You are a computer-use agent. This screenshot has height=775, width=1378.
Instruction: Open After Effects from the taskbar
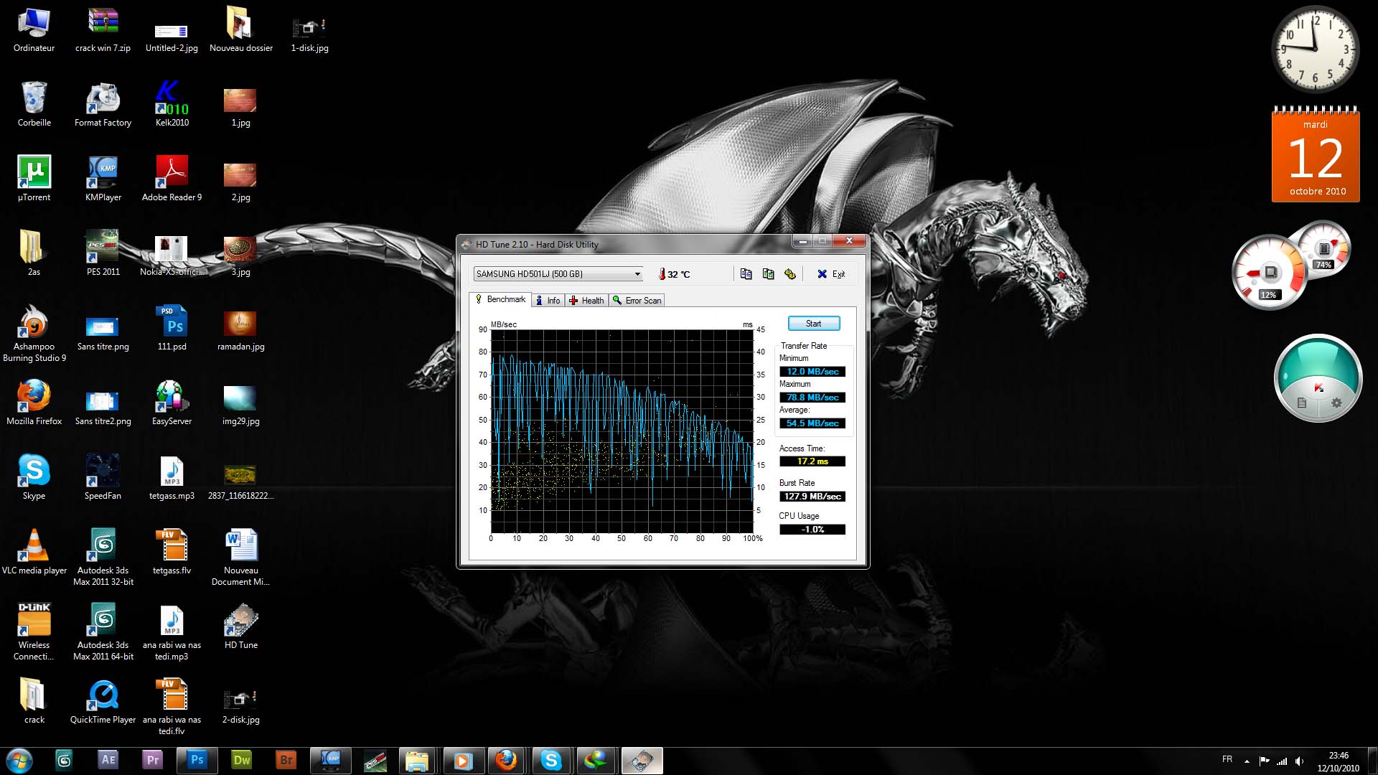(108, 760)
